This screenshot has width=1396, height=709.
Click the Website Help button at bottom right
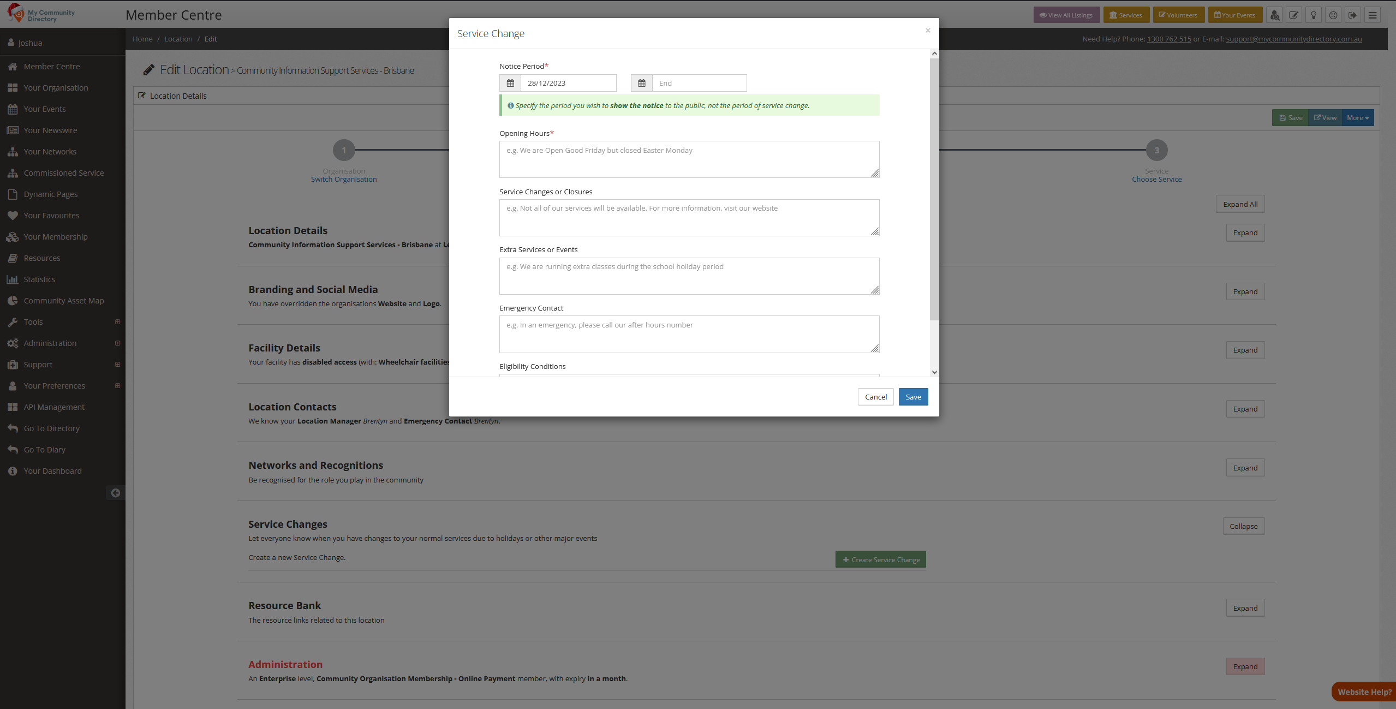tap(1364, 692)
